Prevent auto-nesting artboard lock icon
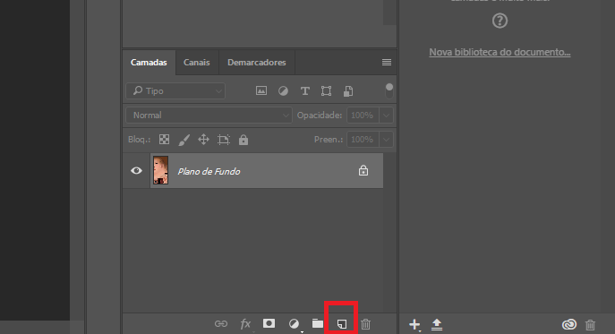 224,140
